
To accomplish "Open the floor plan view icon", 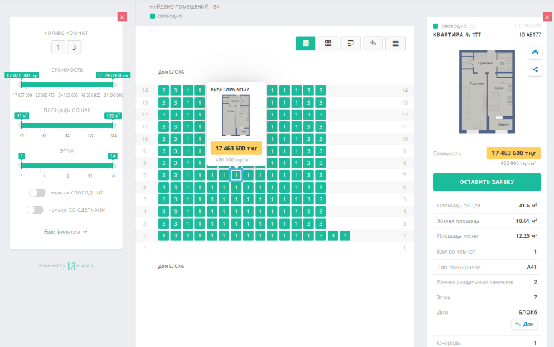I will click(351, 43).
